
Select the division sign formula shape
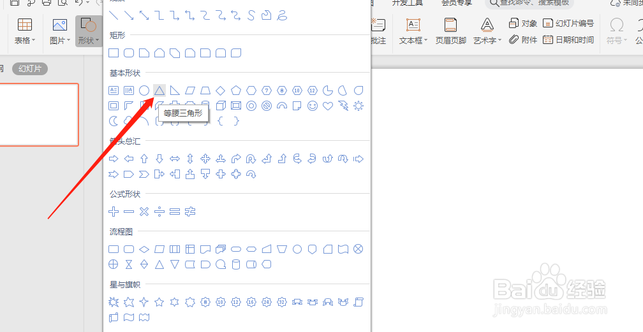coord(159,212)
